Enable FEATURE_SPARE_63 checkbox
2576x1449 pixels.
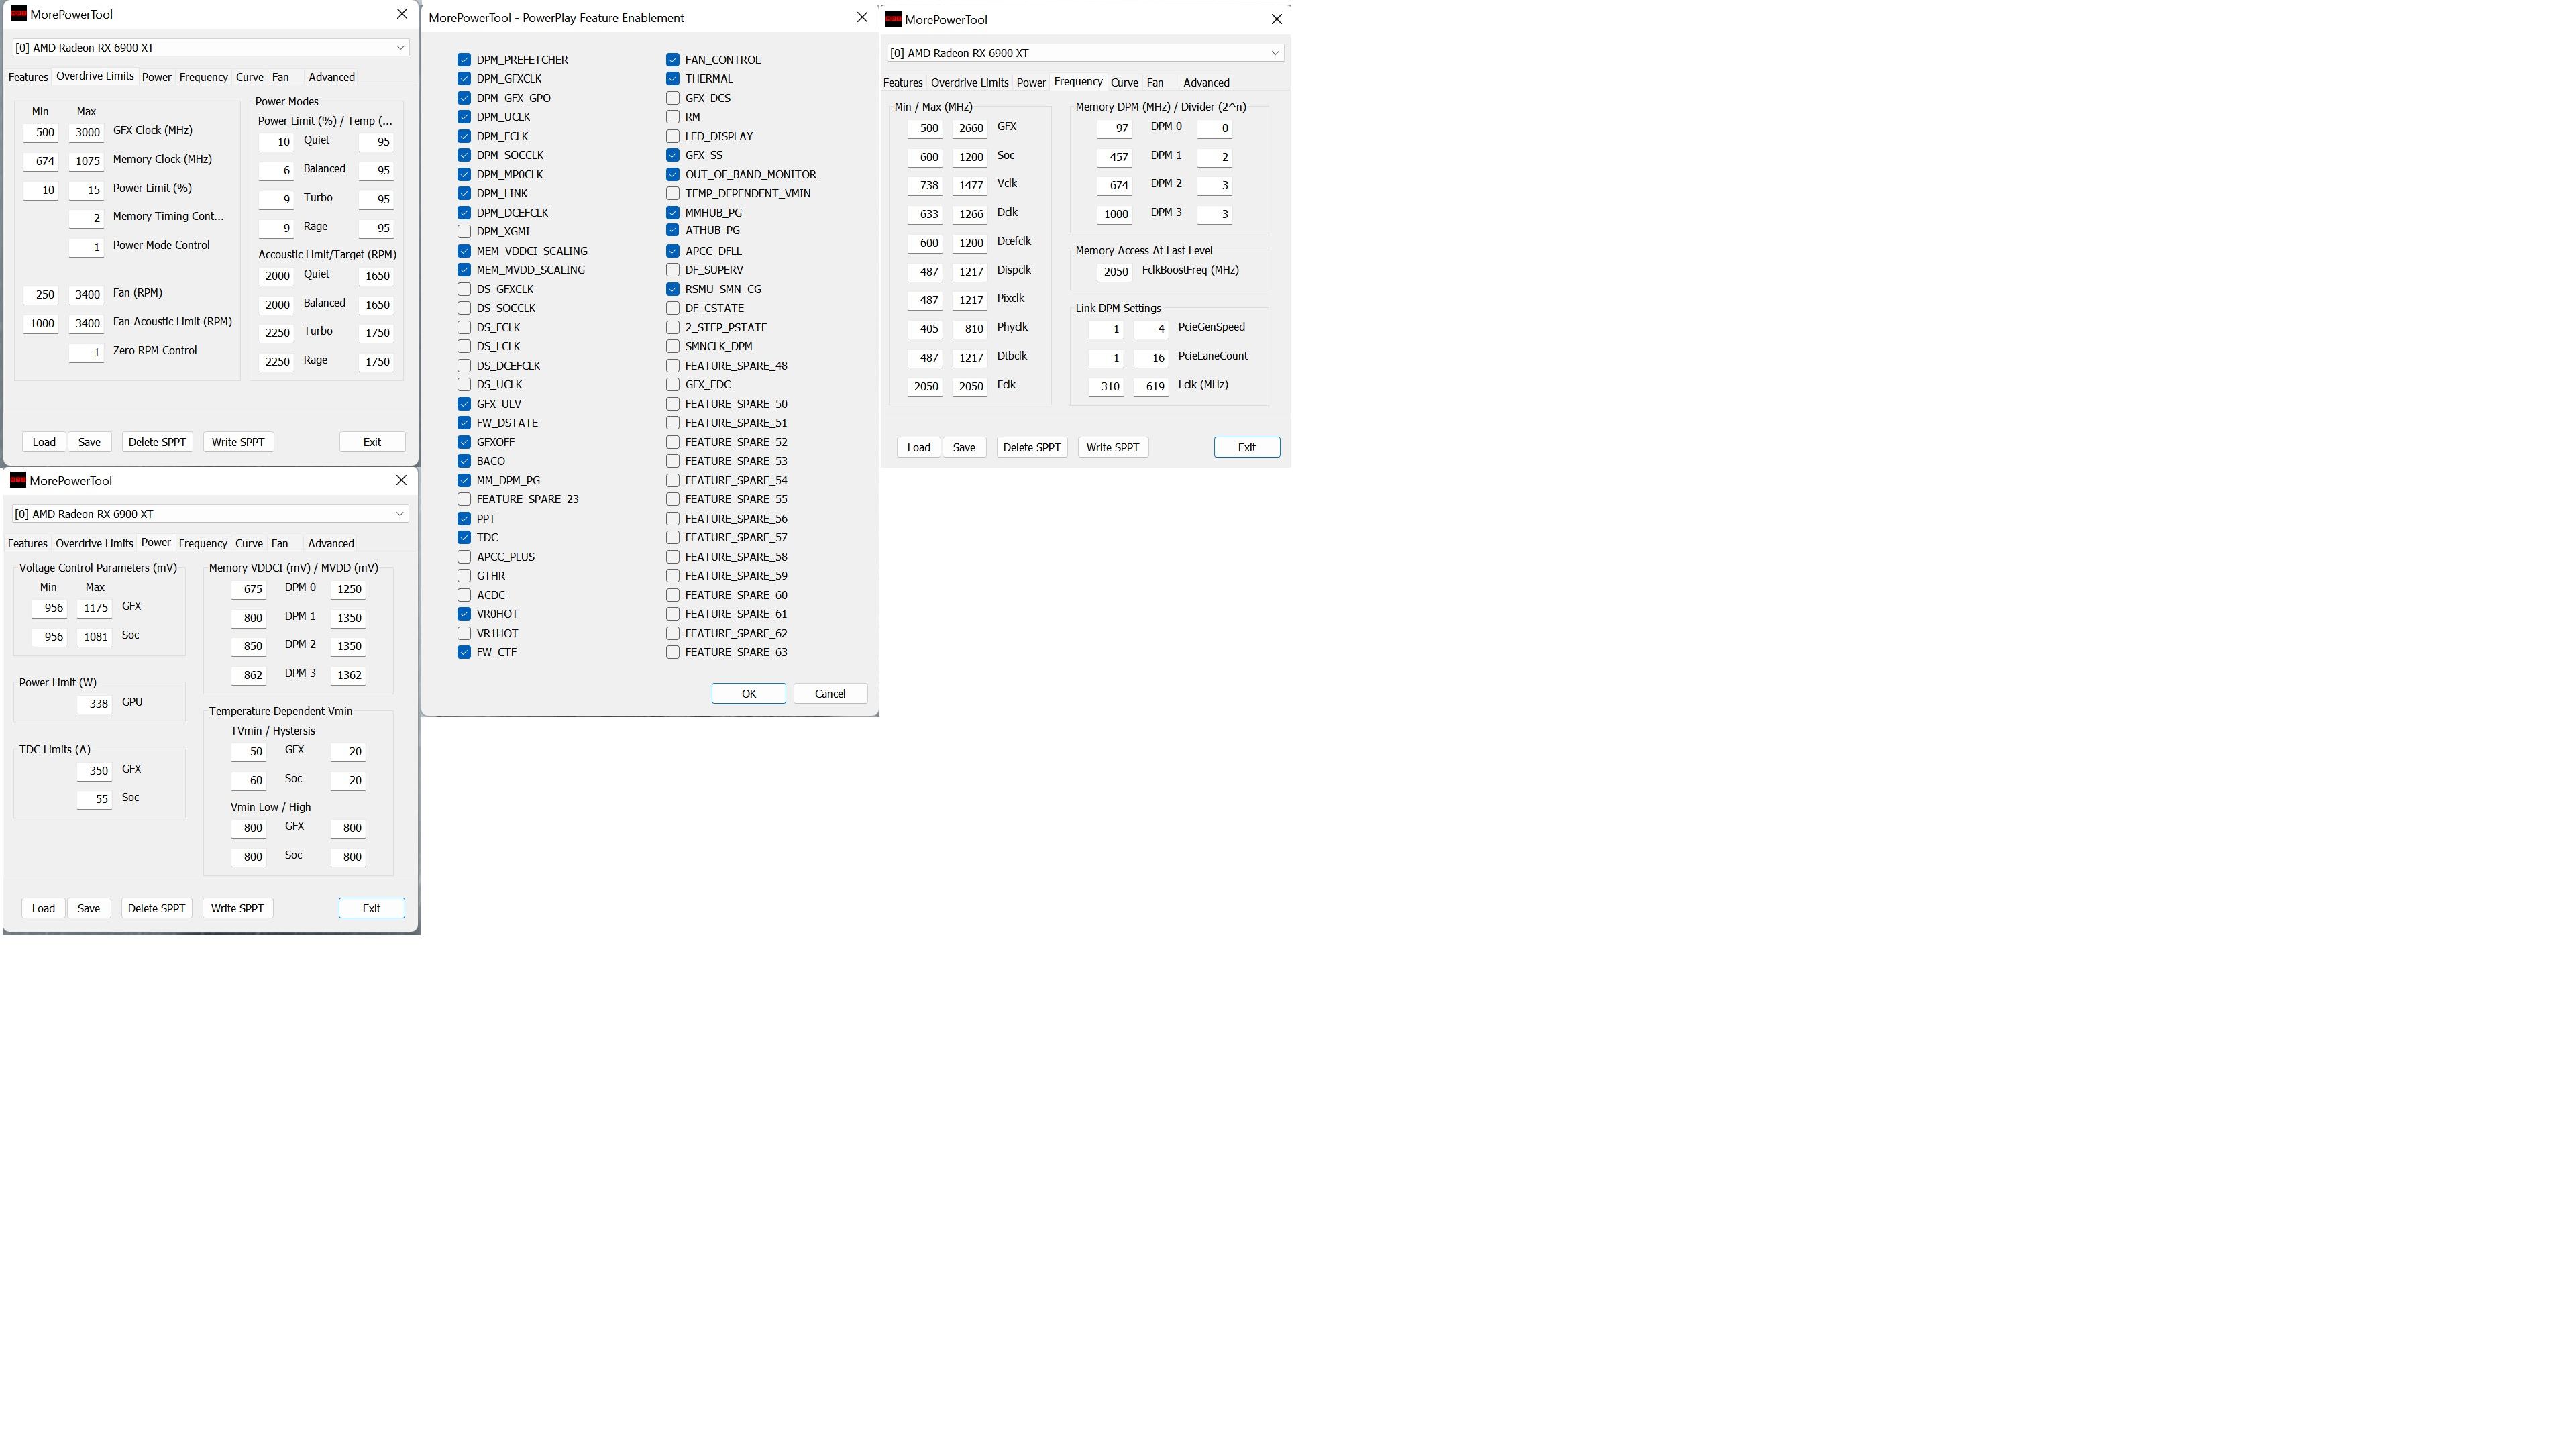point(673,652)
